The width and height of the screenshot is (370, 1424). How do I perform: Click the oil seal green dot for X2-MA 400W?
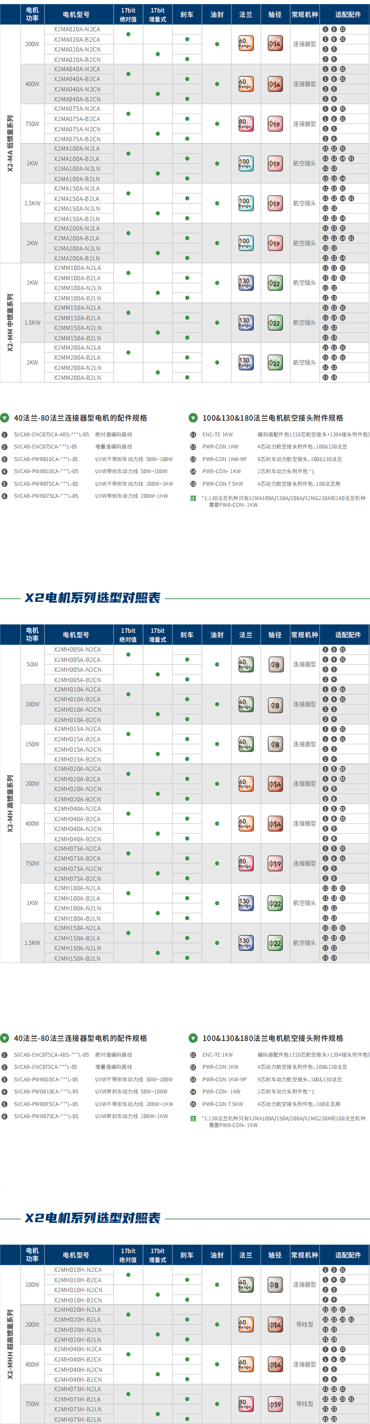217,84
